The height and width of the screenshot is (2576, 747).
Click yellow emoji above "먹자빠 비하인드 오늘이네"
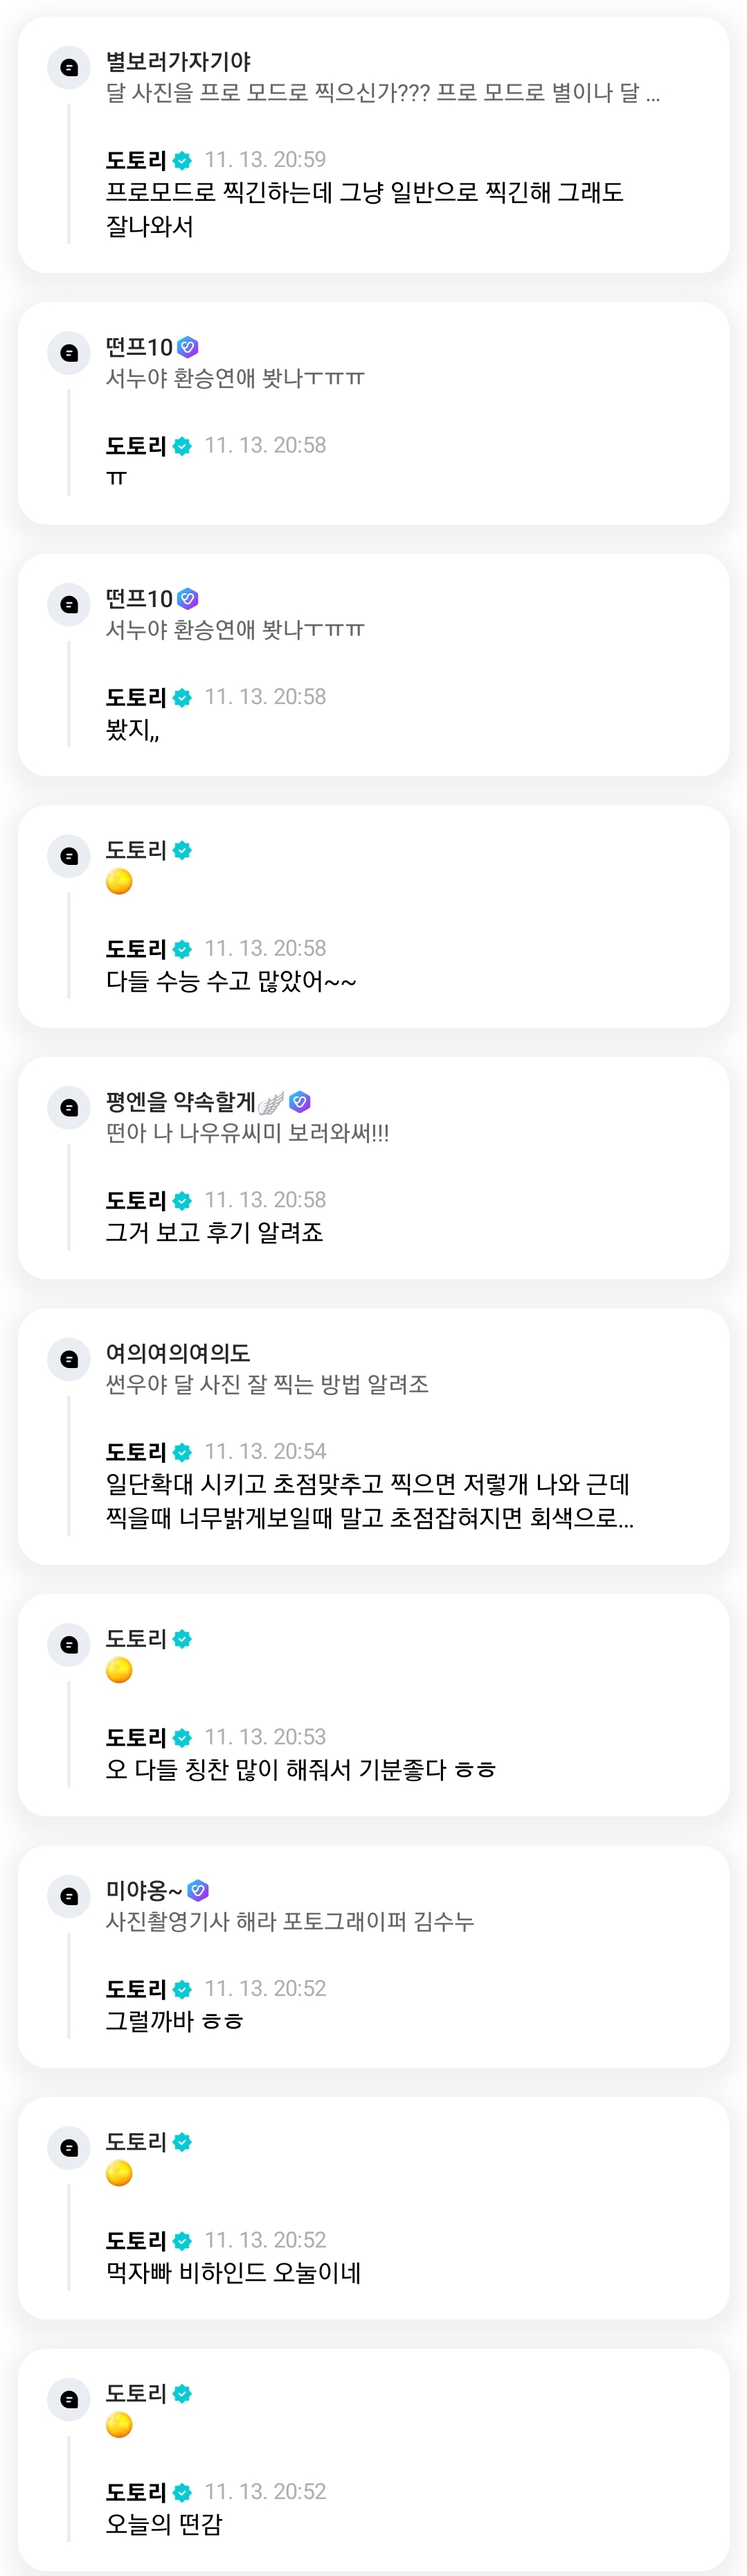click(x=119, y=2173)
